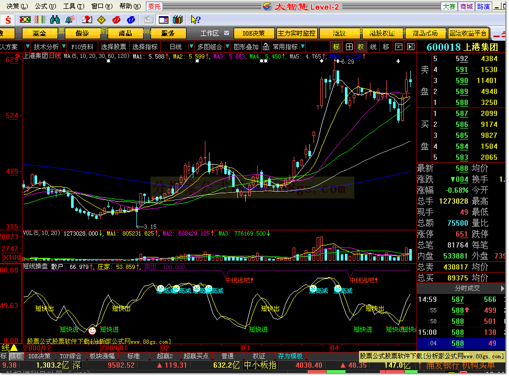Expand the 常用指标 dropdown arrow
The height and width of the screenshot is (376, 509).
pyautogui.click(x=303, y=46)
